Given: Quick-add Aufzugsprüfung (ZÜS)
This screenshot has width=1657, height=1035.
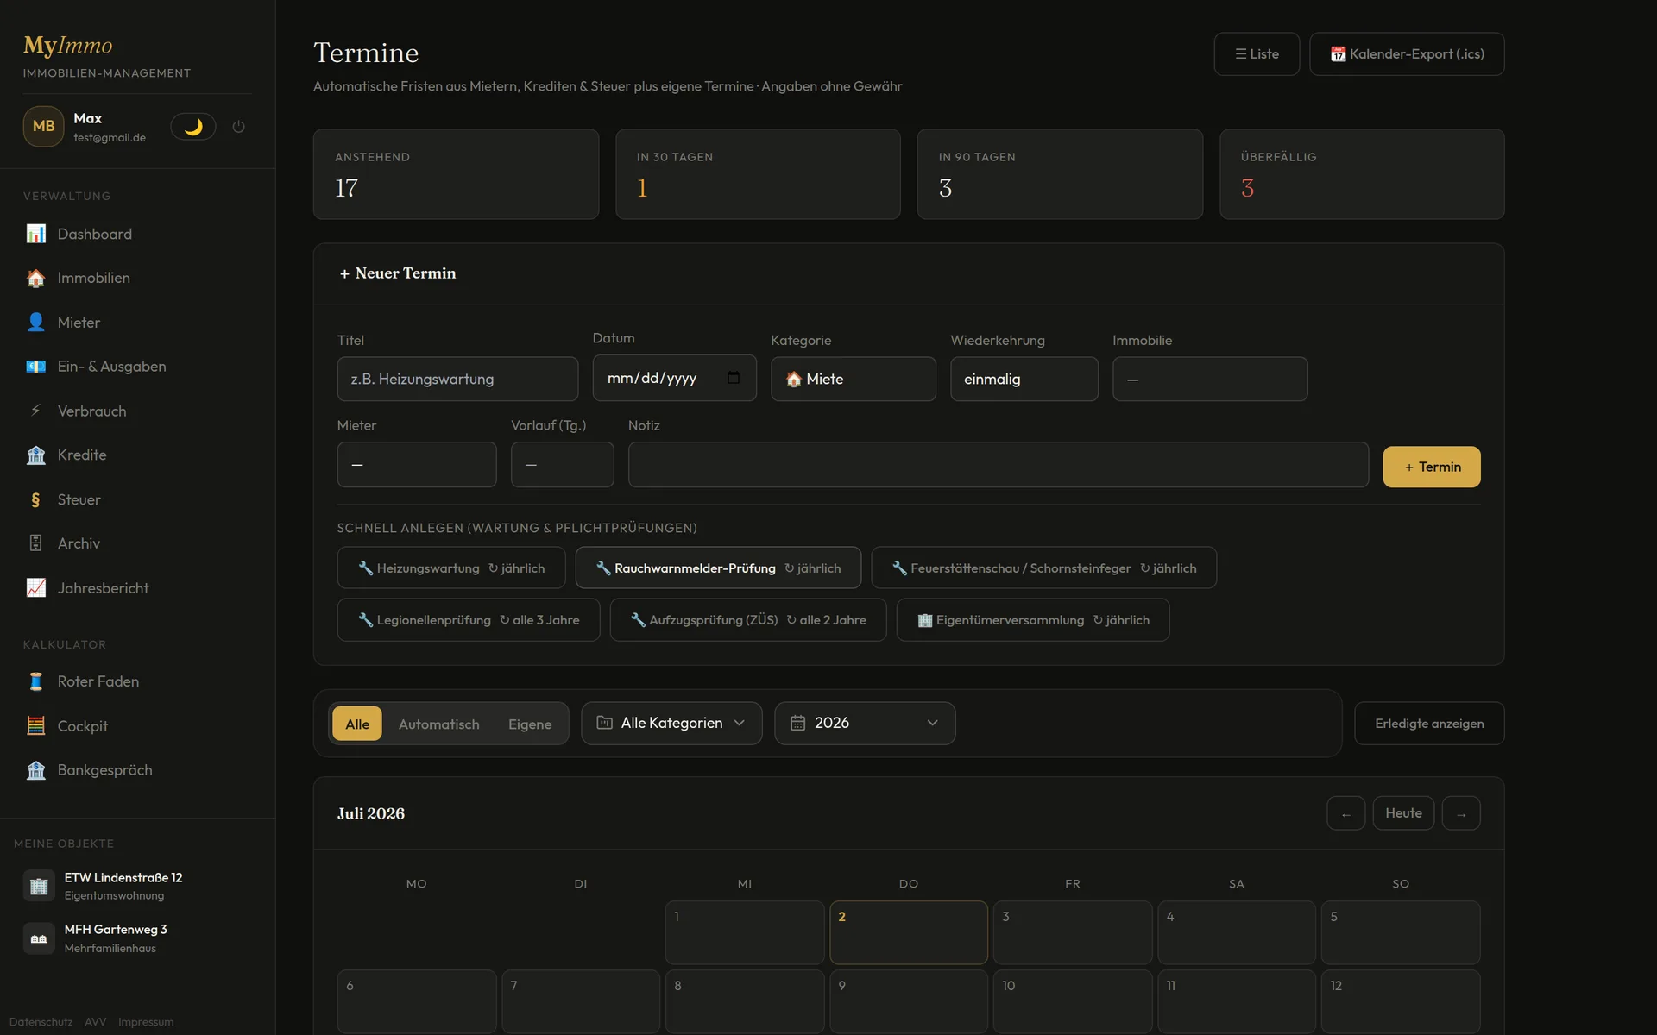Looking at the screenshot, I should pos(748,619).
